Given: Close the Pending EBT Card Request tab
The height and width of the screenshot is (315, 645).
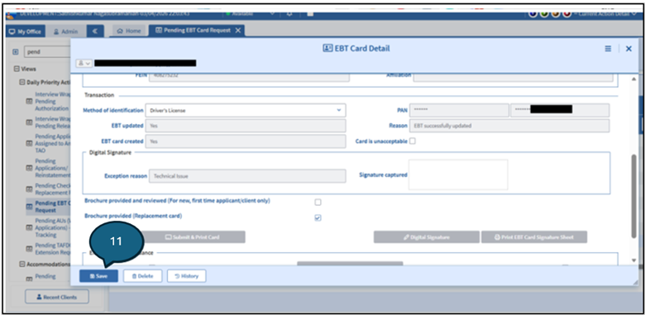Looking at the screenshot, I should click(238, 31).
